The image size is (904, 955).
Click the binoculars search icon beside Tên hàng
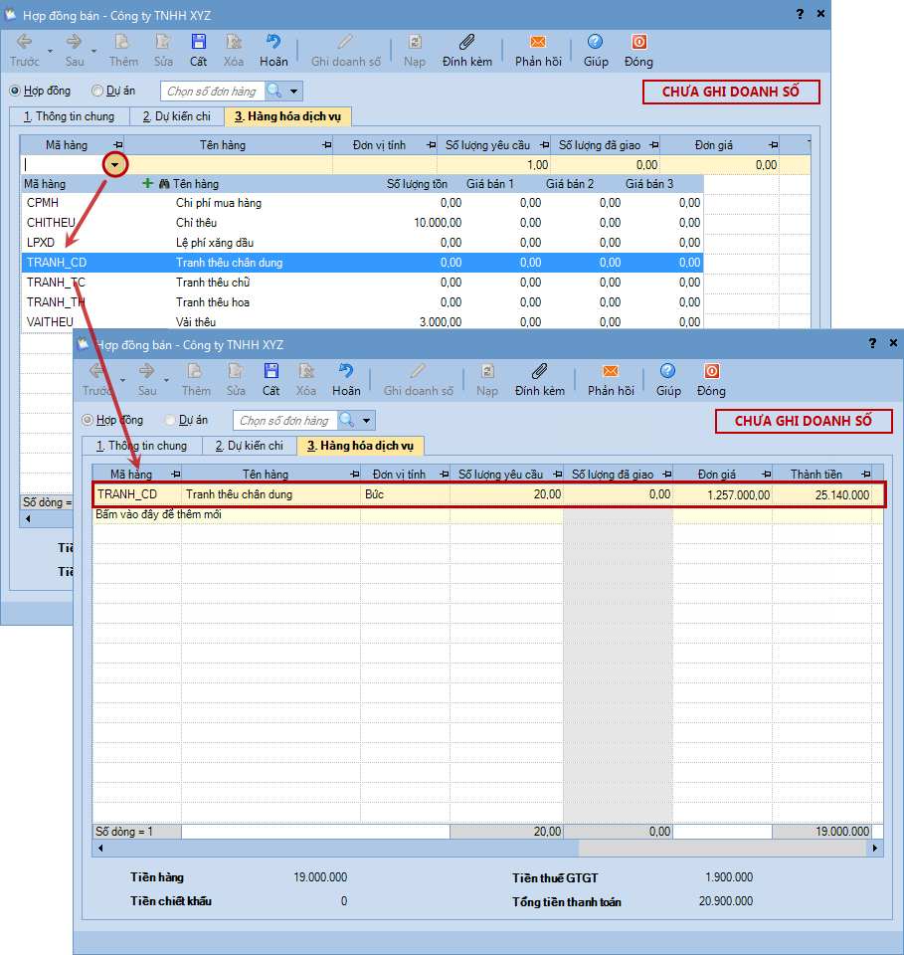pyautogui.click(x=164, y=184)
